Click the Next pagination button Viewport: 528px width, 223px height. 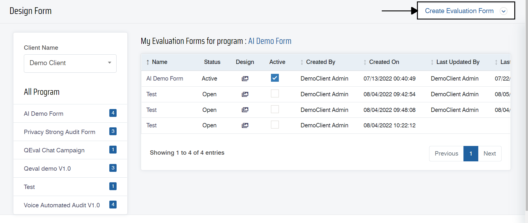(x=490, y=154)
